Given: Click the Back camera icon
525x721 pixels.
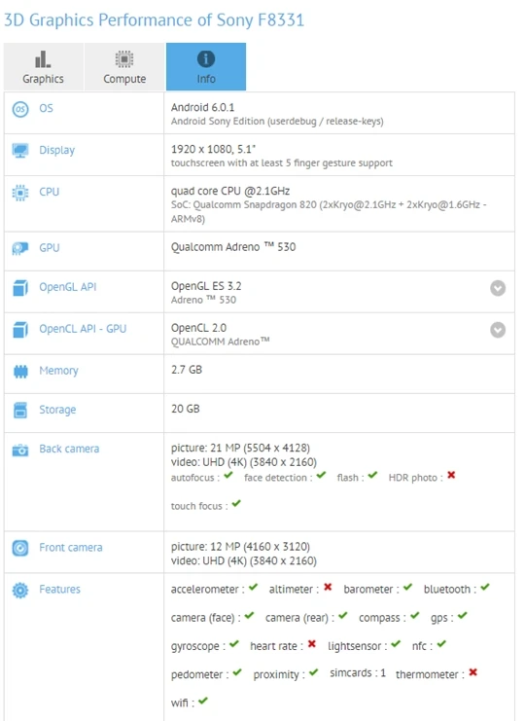Looking at the screenshot, I should [20, 450].
